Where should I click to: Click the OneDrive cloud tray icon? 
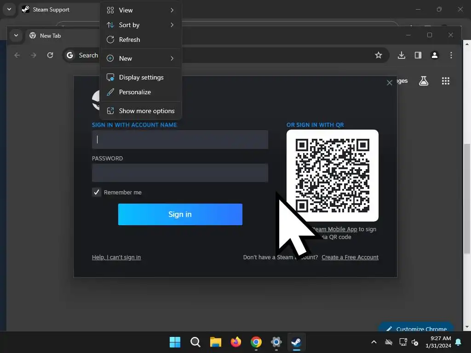tap(389, 342)
